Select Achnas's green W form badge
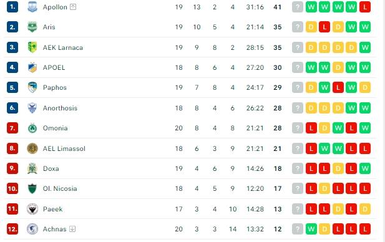Viewport: 385px width, 242px height. point(311,229)
